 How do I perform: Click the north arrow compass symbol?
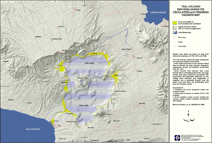point(188,115)
